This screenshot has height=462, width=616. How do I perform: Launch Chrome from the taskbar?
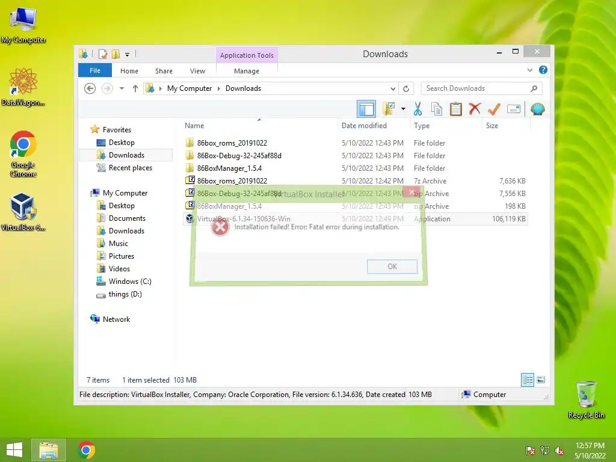[x=86, y=450]
